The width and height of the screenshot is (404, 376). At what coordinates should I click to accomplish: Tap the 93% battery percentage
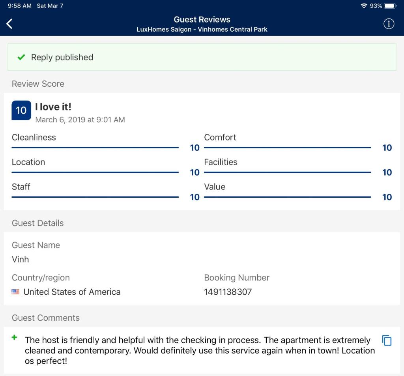click(x=376, y=6)
